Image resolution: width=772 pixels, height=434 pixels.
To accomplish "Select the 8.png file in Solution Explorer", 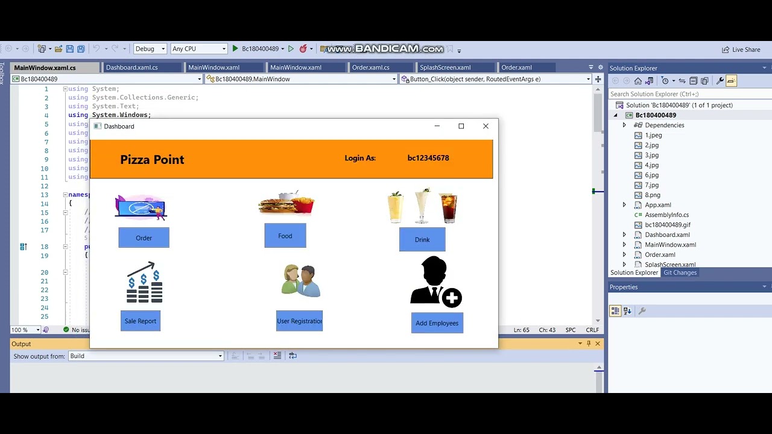I will (x=653, y=195).
